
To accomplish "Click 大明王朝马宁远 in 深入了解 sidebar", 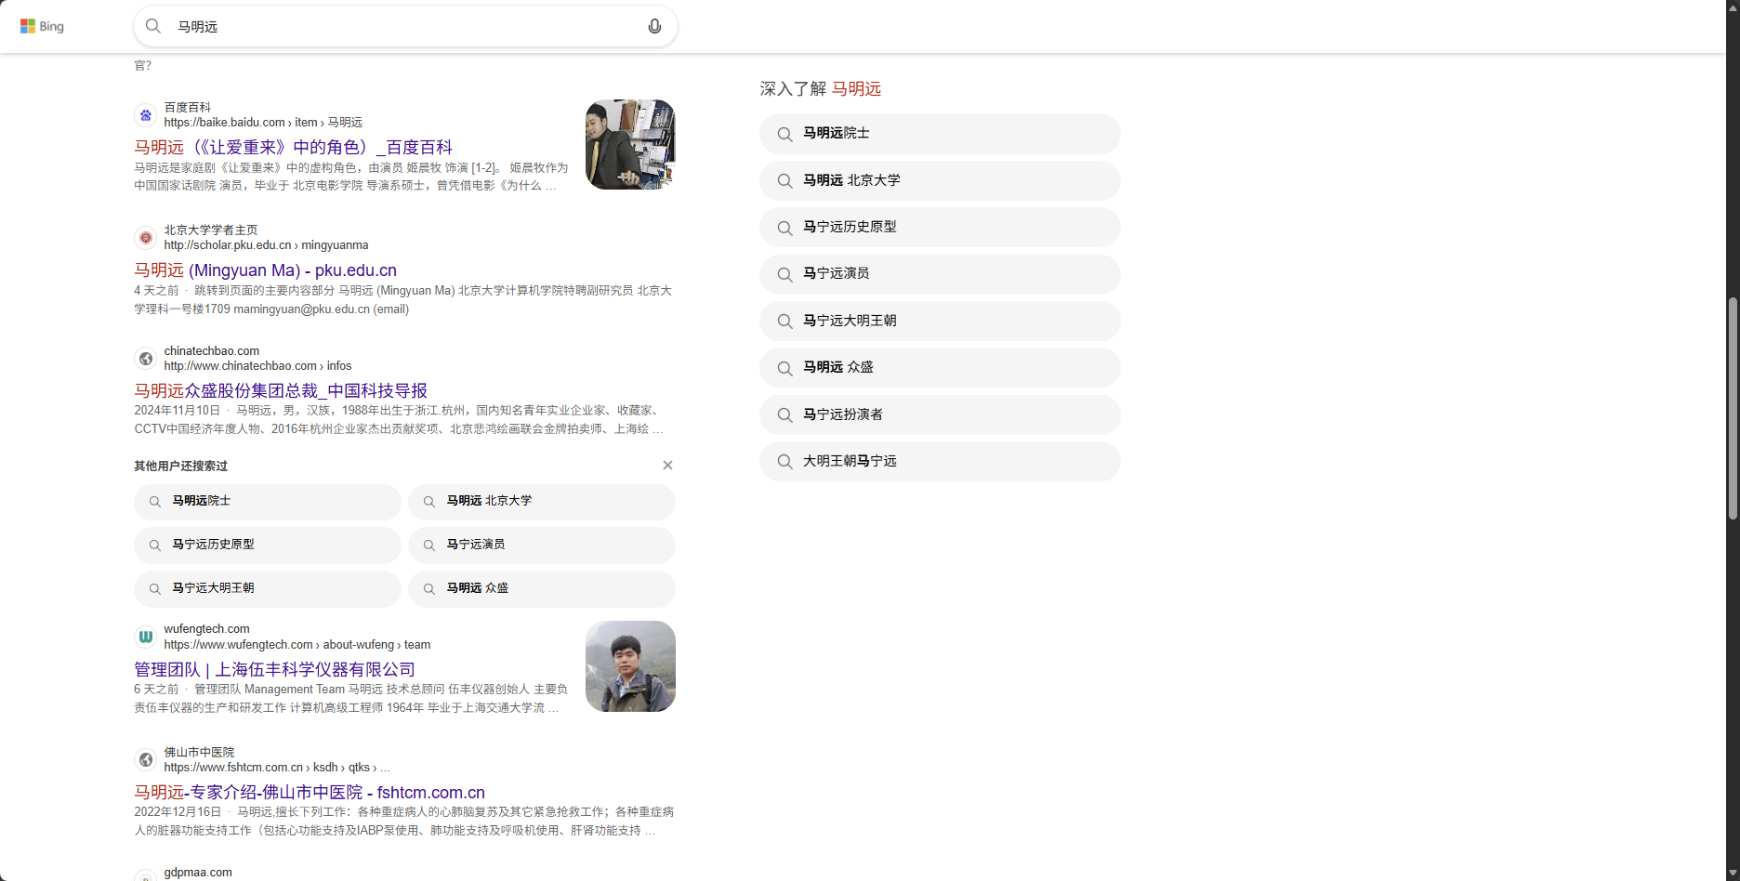I will point(940,462).
